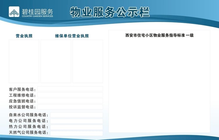Click the 西安市住宅小区物业服务指导标准 一级 heading
The image size is (219, 140).
pyautogui.click(x=159, y=35)
